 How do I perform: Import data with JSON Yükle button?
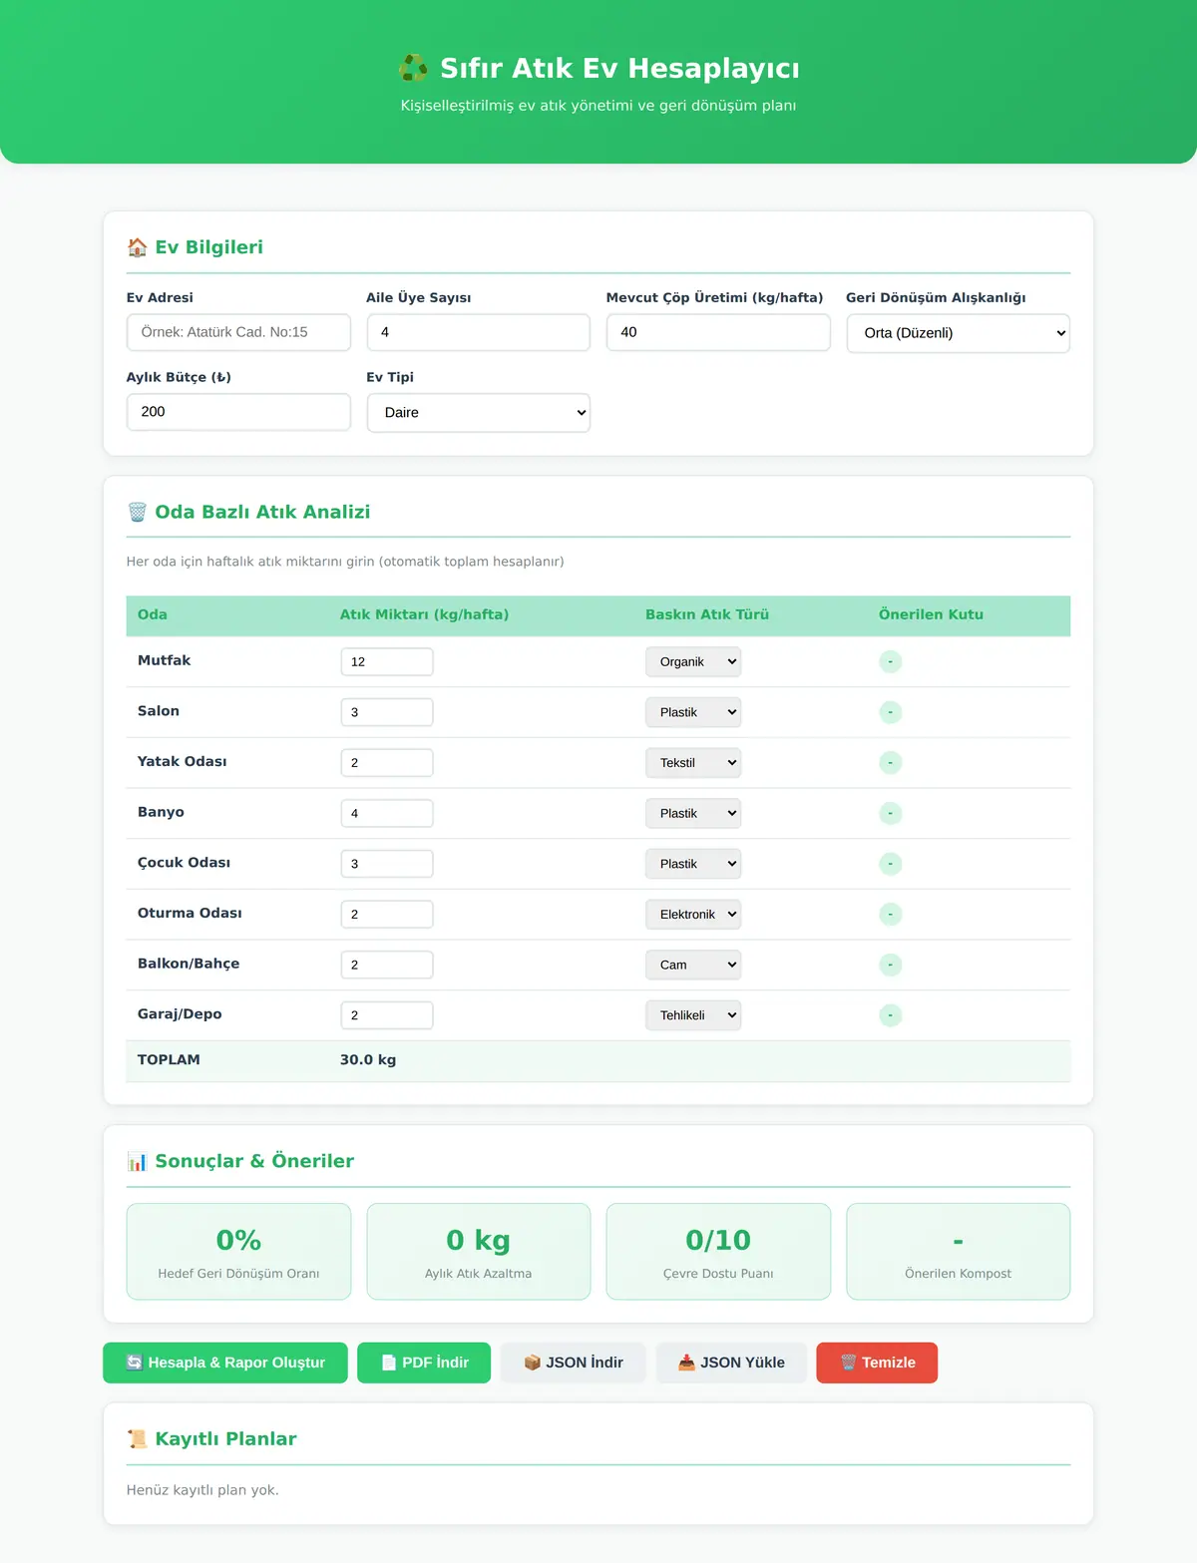pyautogui.click(x=731, y=1363)
